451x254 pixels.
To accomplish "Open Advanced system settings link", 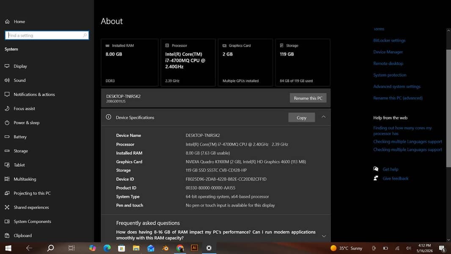I will click(x=397, y=87).
